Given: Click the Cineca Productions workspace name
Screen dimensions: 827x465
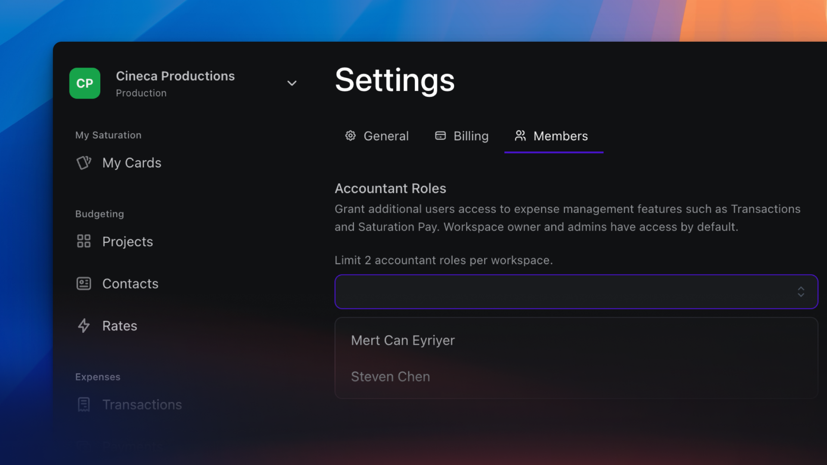Looking at the screenshot, I should 175,75.
